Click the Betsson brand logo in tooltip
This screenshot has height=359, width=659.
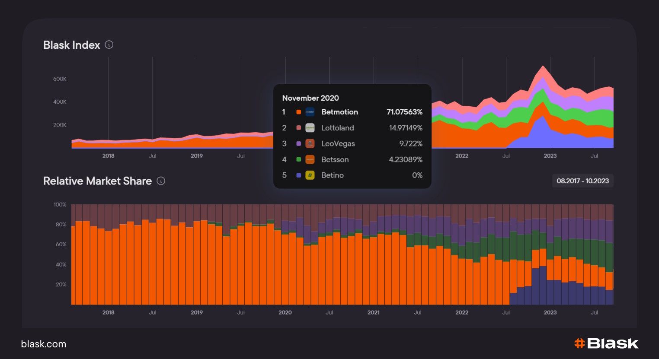coord(310,159)
